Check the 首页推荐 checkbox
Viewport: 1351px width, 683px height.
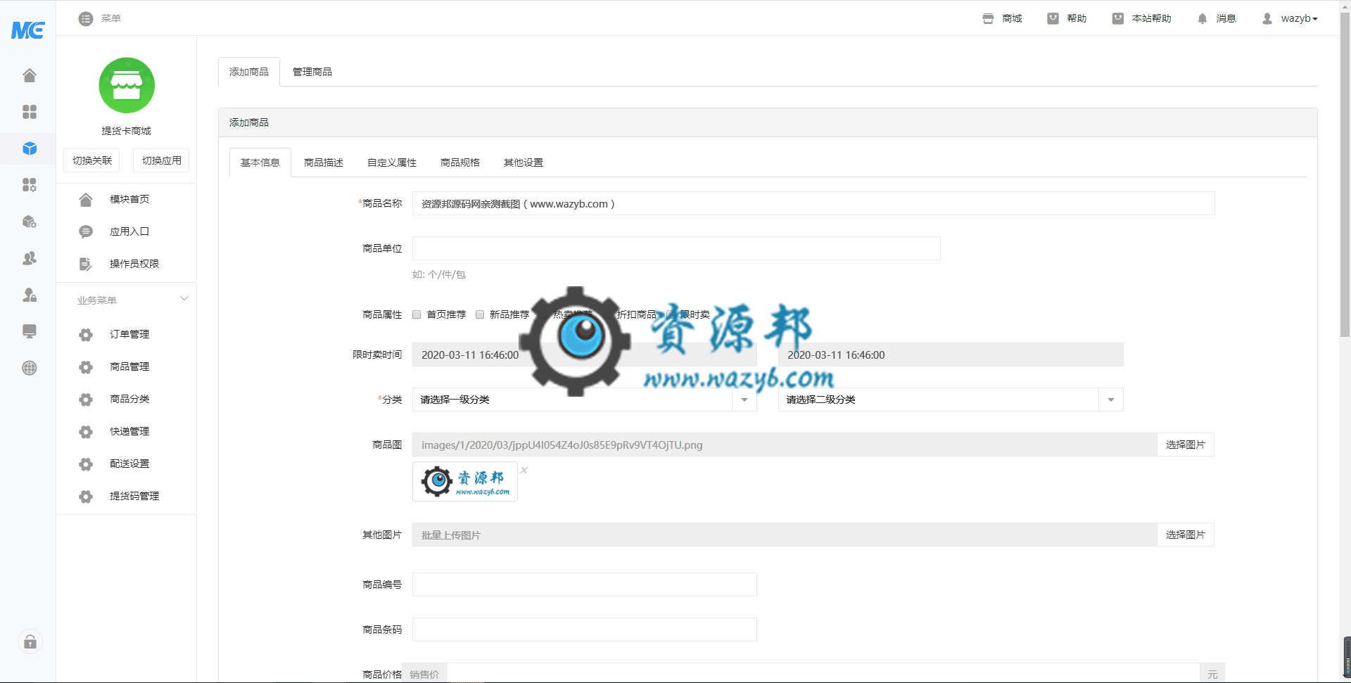click(x=417, y=314)
